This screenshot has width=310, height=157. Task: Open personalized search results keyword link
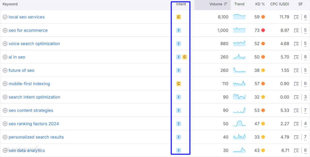click(x=36, y=137)
